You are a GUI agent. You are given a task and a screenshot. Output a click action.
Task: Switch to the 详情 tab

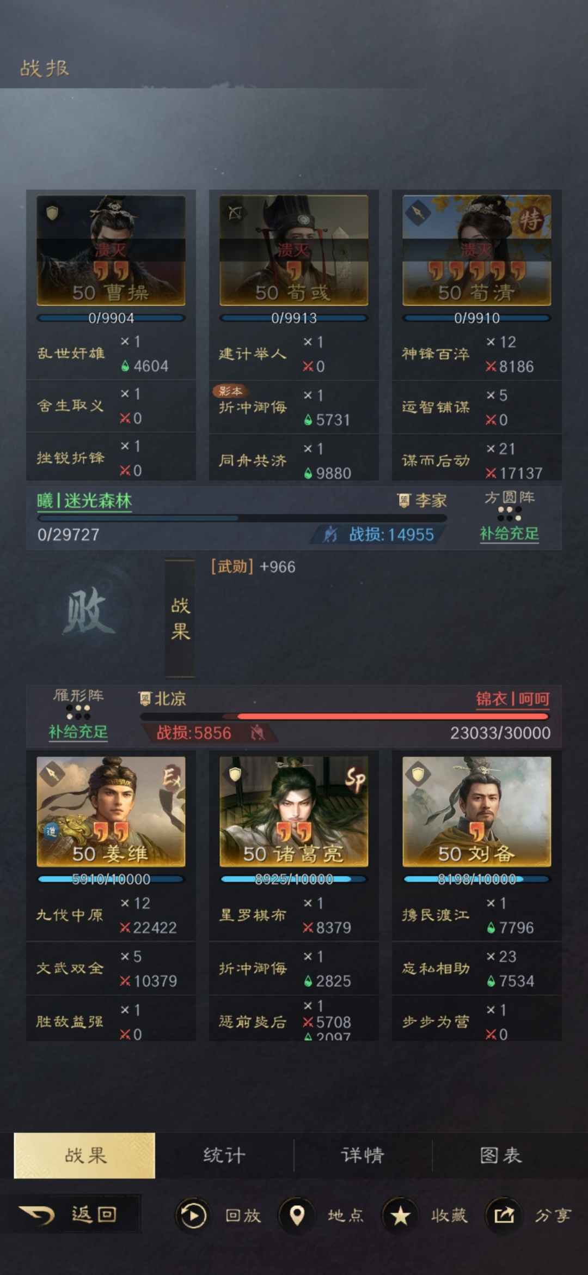(x=363, y=1155)
